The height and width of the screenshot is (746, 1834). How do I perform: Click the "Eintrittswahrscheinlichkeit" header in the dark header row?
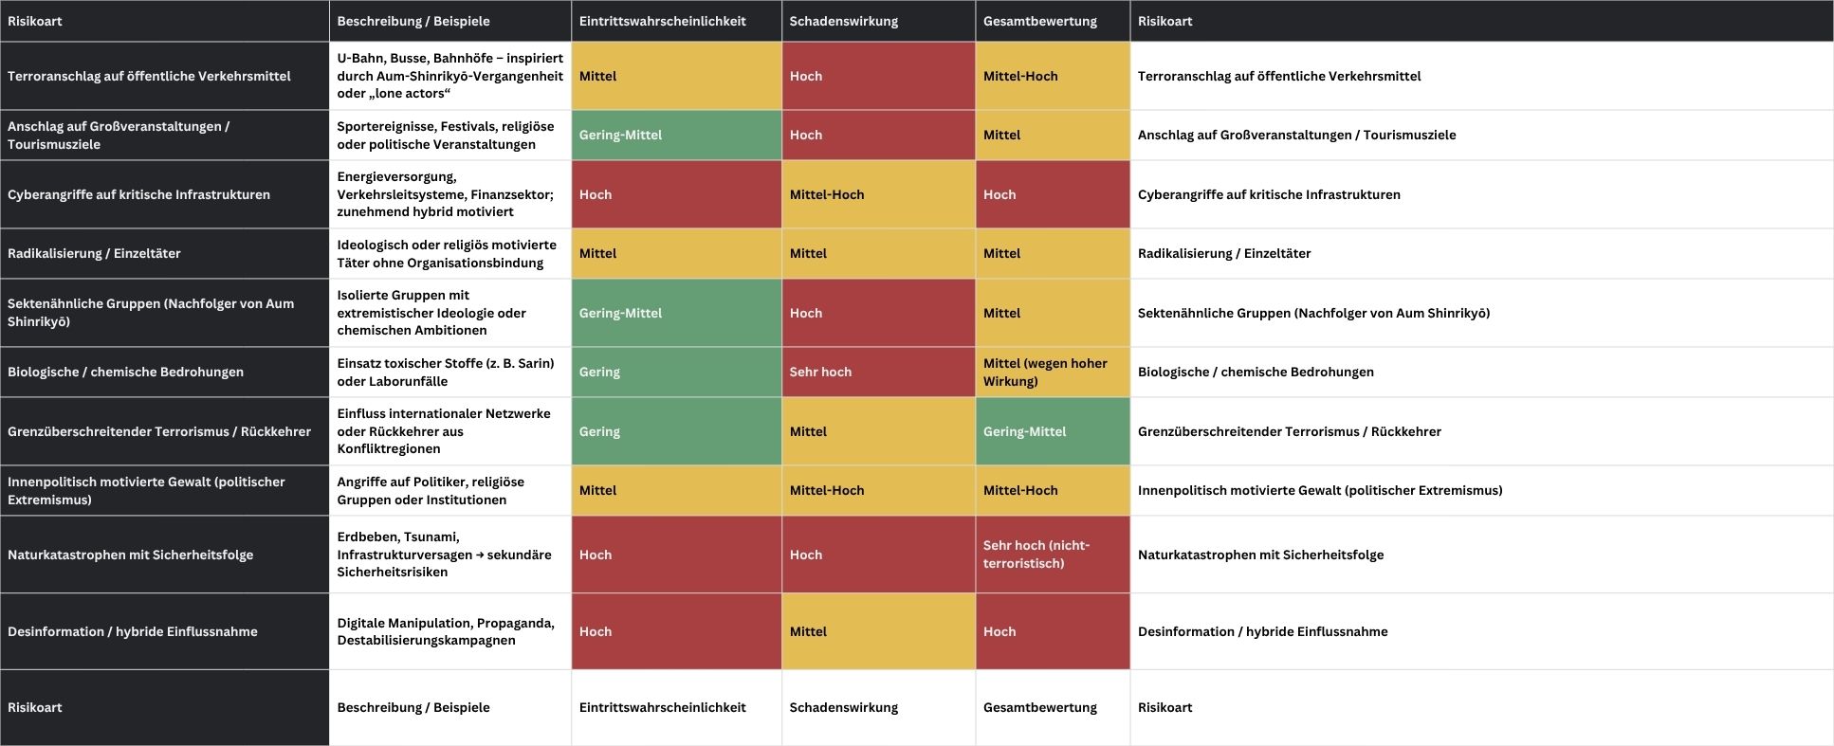[x=662, y=21]
